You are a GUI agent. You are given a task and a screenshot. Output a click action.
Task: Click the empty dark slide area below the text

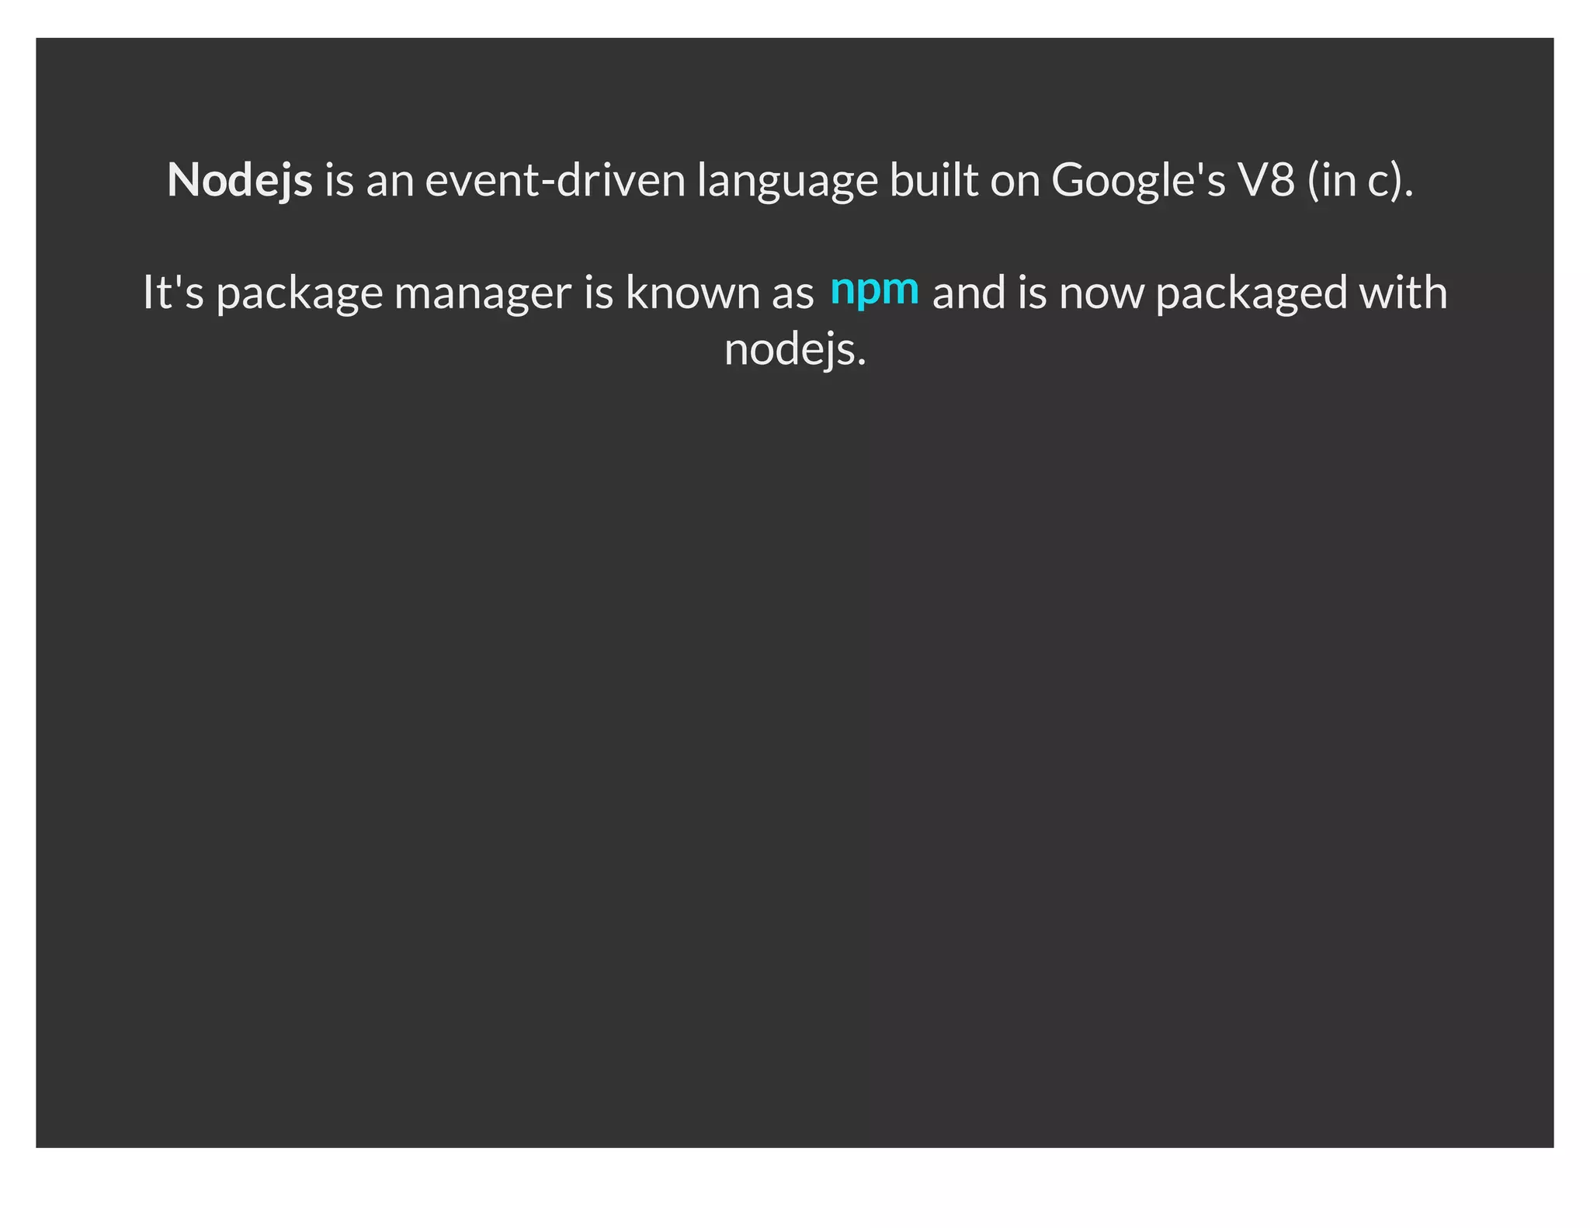point(795,737)
